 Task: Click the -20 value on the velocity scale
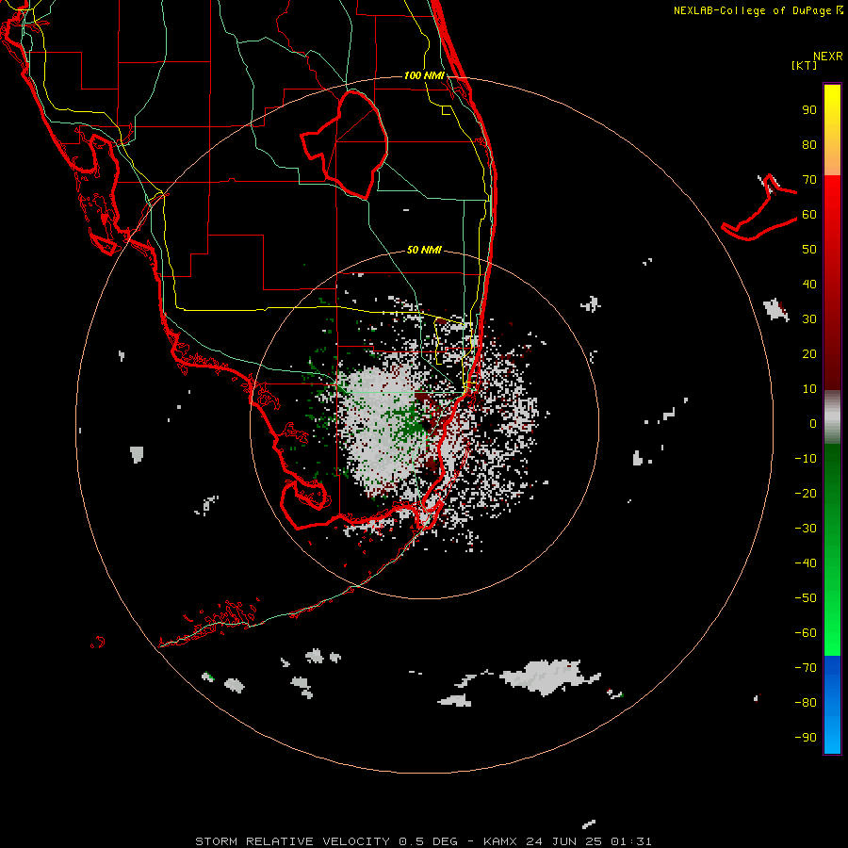point(806,493)
